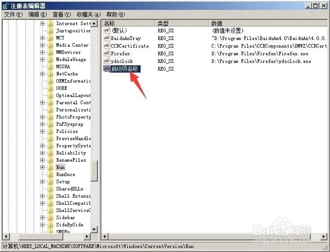The image size is (330, 252).
Task: Open the 收藏夹(A) menu
Action: [x=89, y=14]
